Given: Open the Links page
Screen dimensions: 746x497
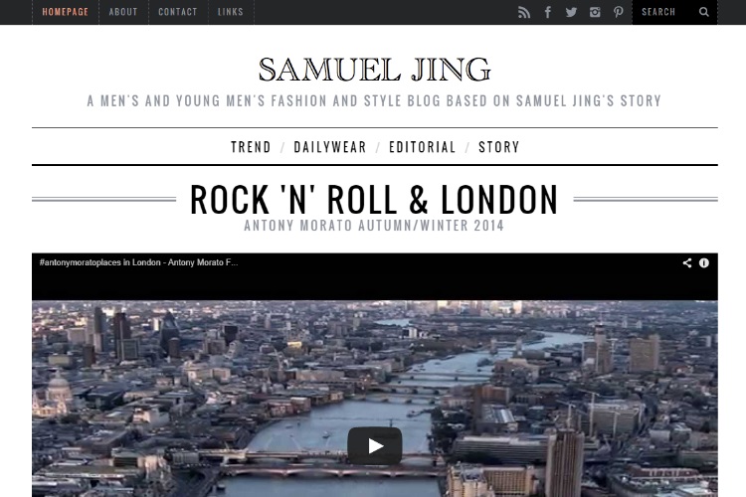Looking at the screenshot, I should [231, 12].
